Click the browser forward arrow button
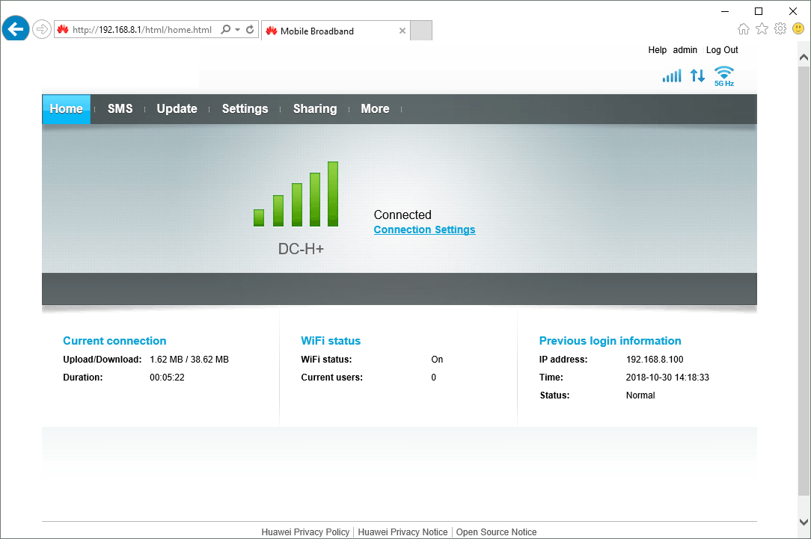Image resolution: width=811 pixels, height=539 pixels. pos(42,30)
